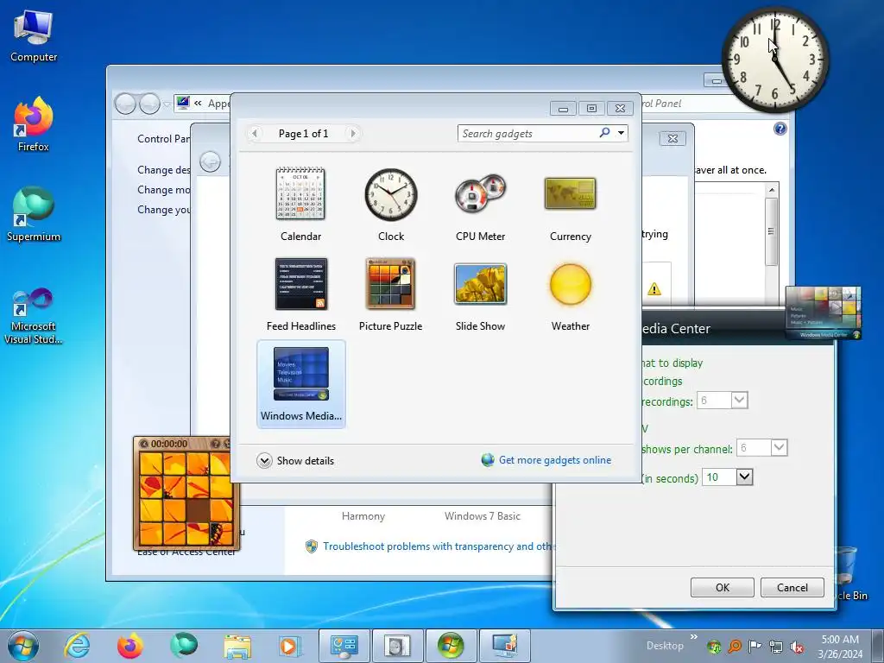Viewport: 884px width, 663px height.
Task: Select the Windows 7 Basic theme
Action: pyautogui.click(x=482, y=516)
